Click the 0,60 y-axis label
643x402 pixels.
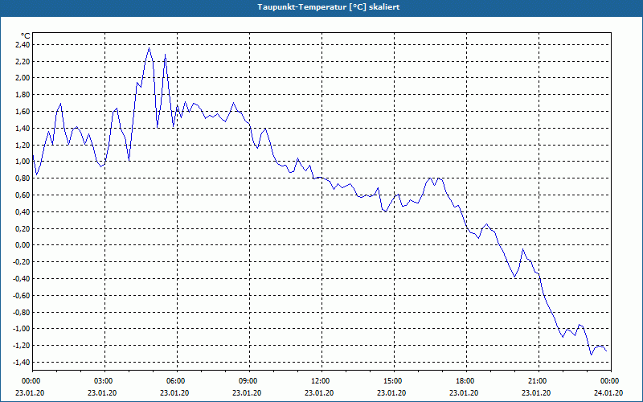23,195
